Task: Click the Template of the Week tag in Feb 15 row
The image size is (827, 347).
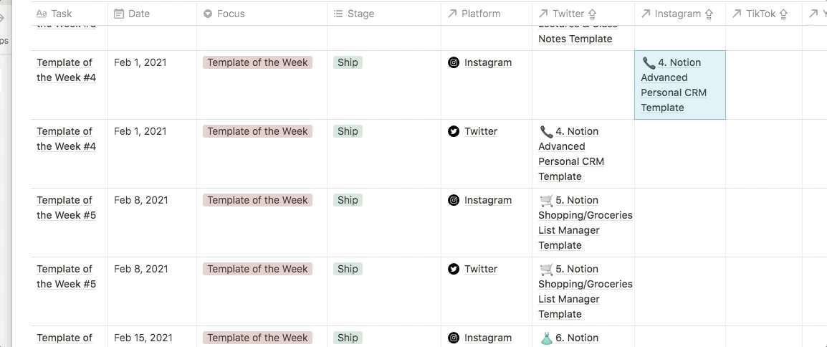Action: (x=257, y=338)
